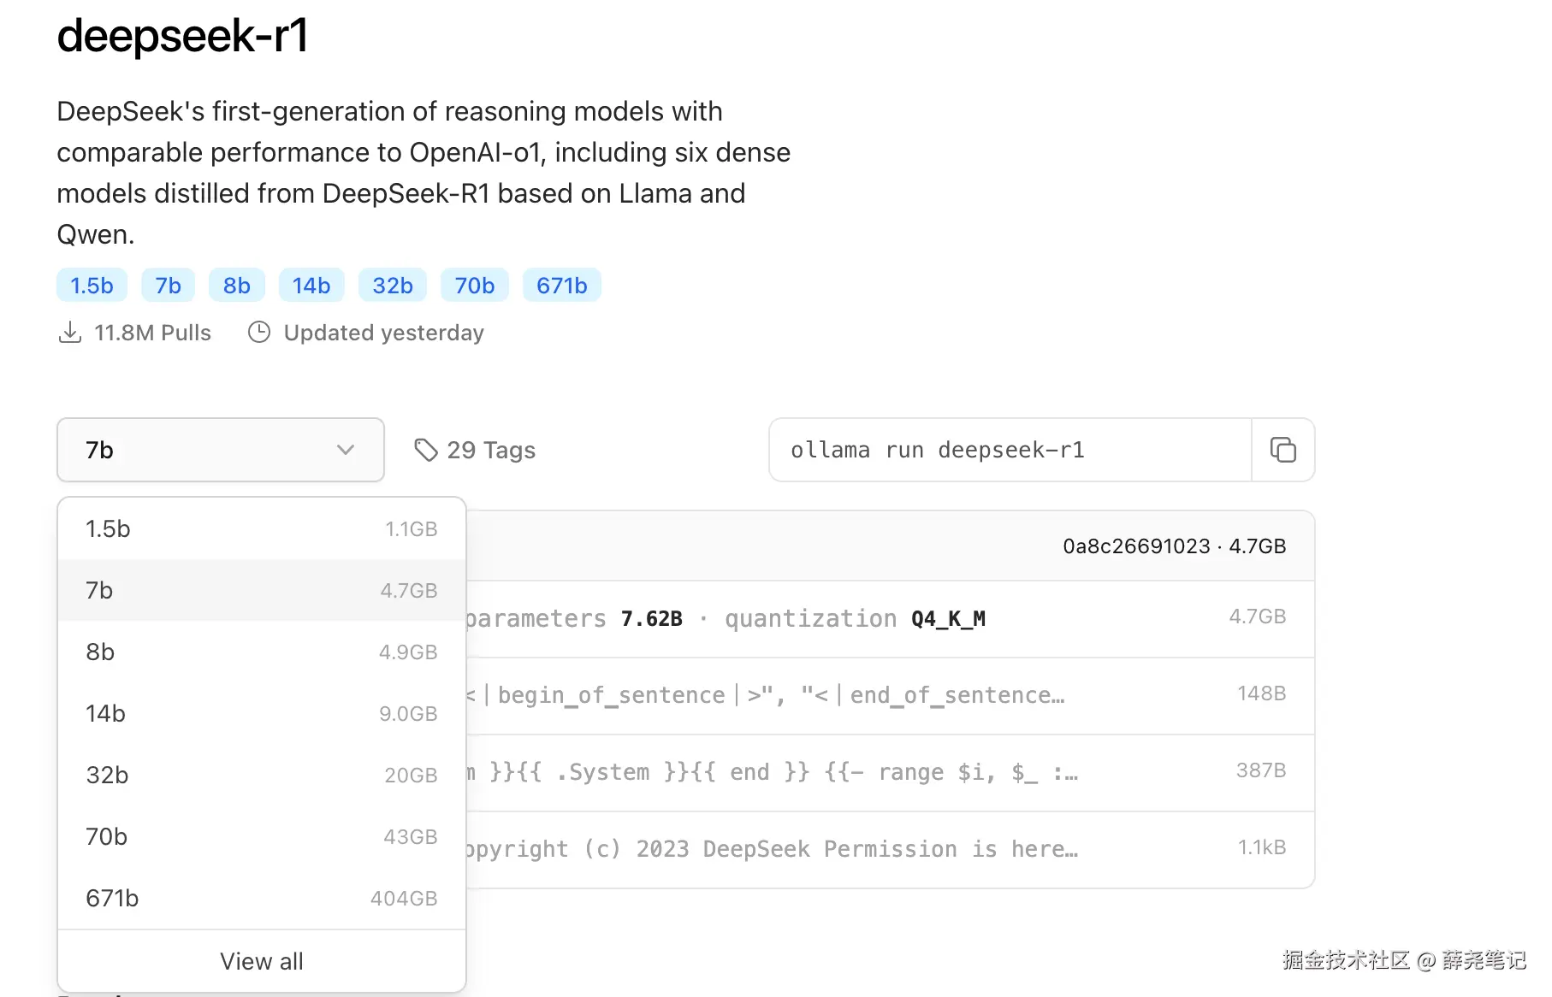
Task: Copy the ollama run command
Action: click(x=1282, y=450)
